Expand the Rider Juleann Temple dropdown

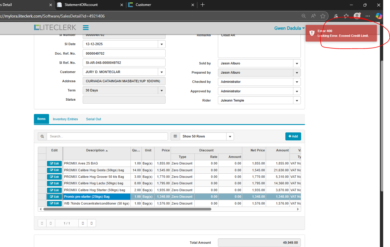click(x=297, y=101)
